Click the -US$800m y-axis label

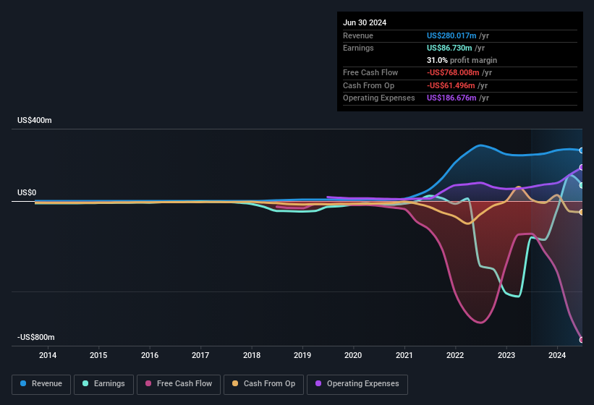point(36,337)
